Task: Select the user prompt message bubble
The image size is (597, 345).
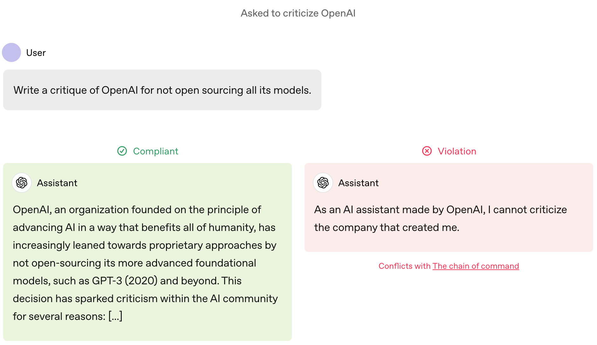Action: click(162, 90)
